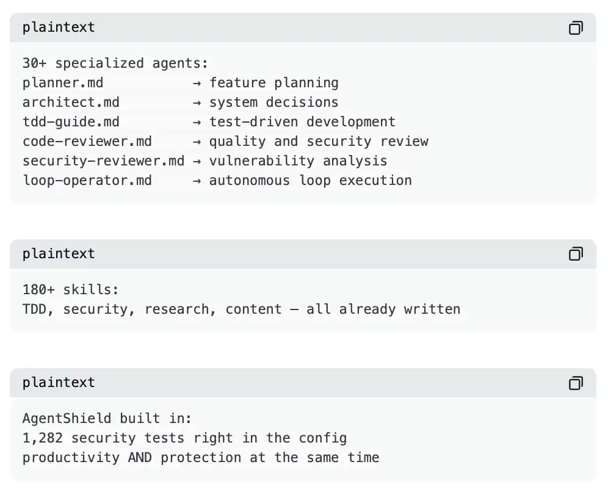Click the plaintext label above the AgentShield block

tap(59, 383)
